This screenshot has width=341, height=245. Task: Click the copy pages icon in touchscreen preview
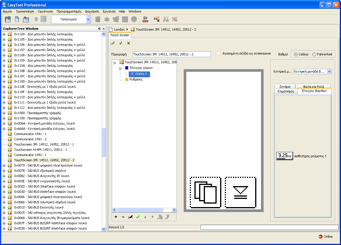[205, 192]
